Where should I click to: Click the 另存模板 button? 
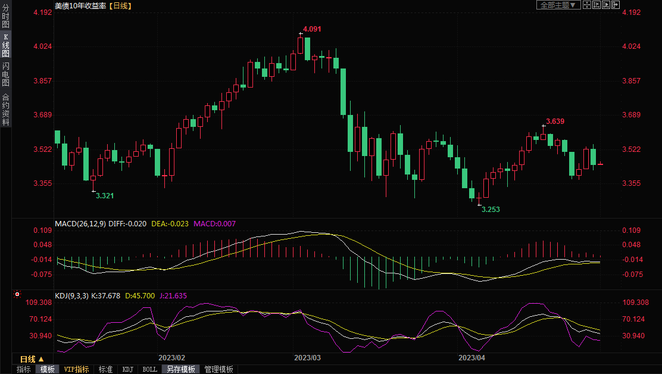click(181, 369)
